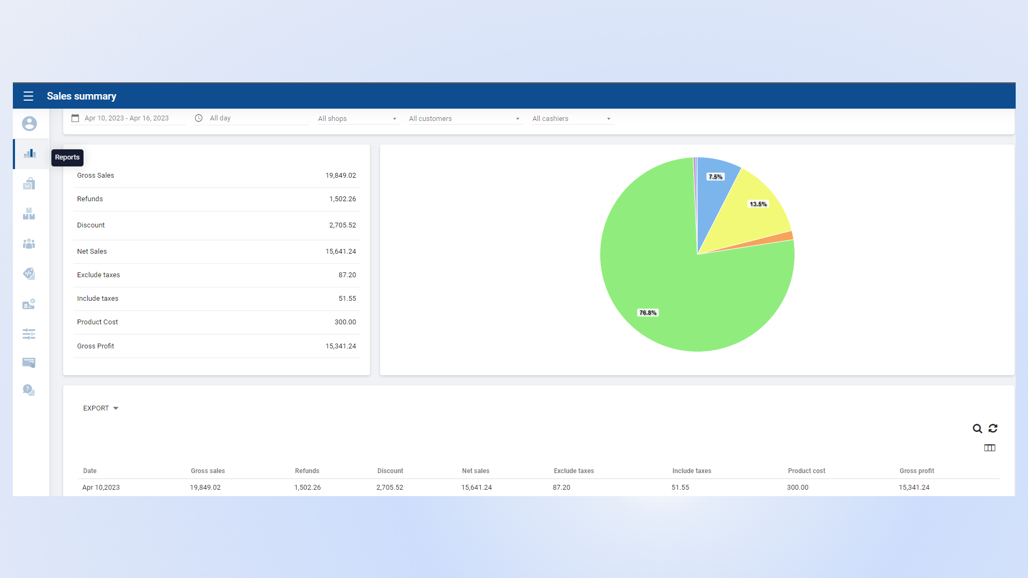Expand the All shops dropdown
This screenshot has width=1028, height=578.
(357, 119)
